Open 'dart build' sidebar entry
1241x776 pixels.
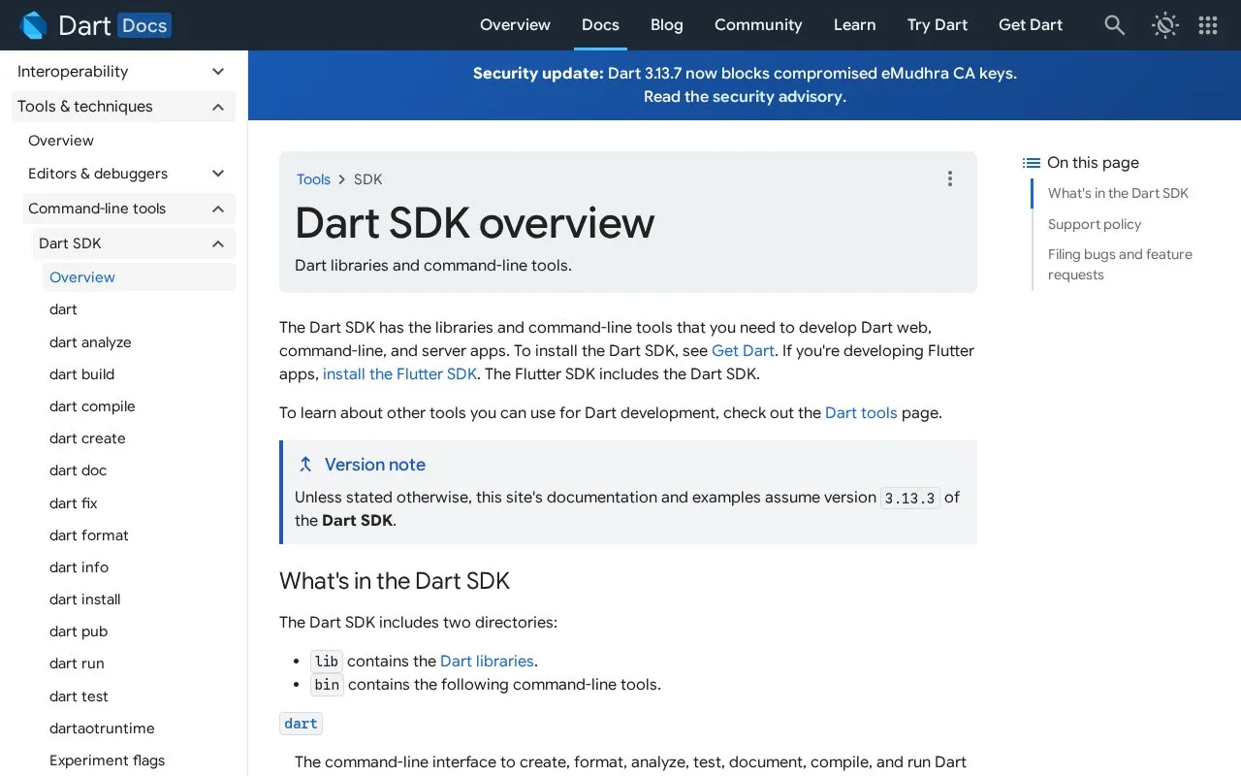click(81, 374)
